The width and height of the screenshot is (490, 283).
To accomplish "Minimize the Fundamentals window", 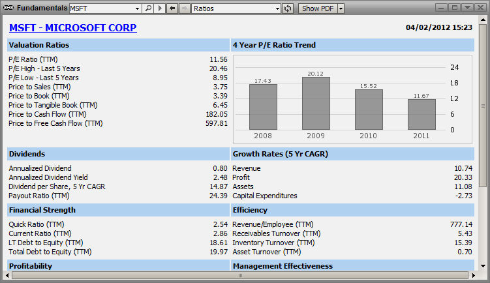I will 441,8.
